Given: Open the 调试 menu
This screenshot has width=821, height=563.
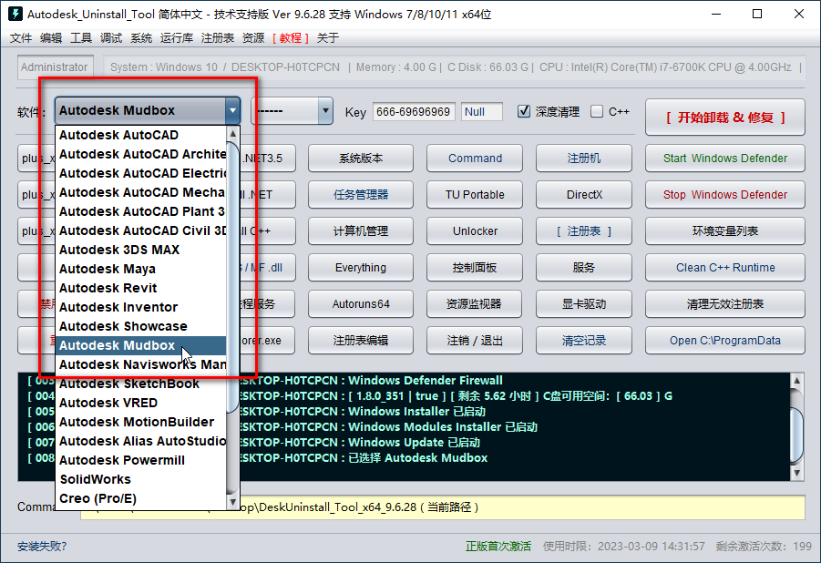Looking at the screenshot, I should [x=111, y=37].
